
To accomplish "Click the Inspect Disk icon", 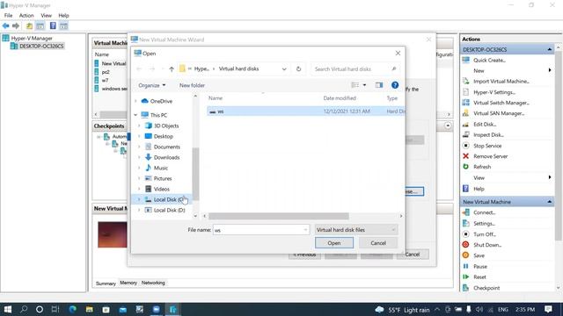I will click(465, 134).
